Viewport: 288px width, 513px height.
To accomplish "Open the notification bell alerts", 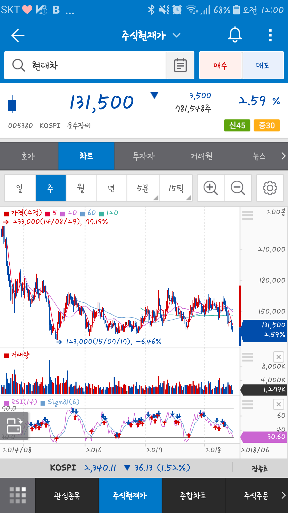I will click(x=235, y=35).
